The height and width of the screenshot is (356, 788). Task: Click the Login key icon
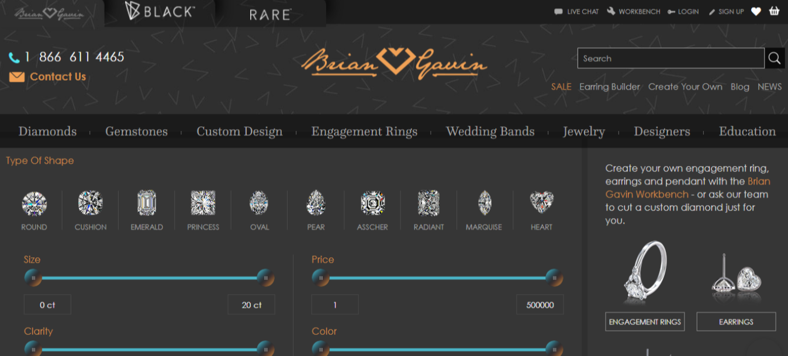point(671,11)
